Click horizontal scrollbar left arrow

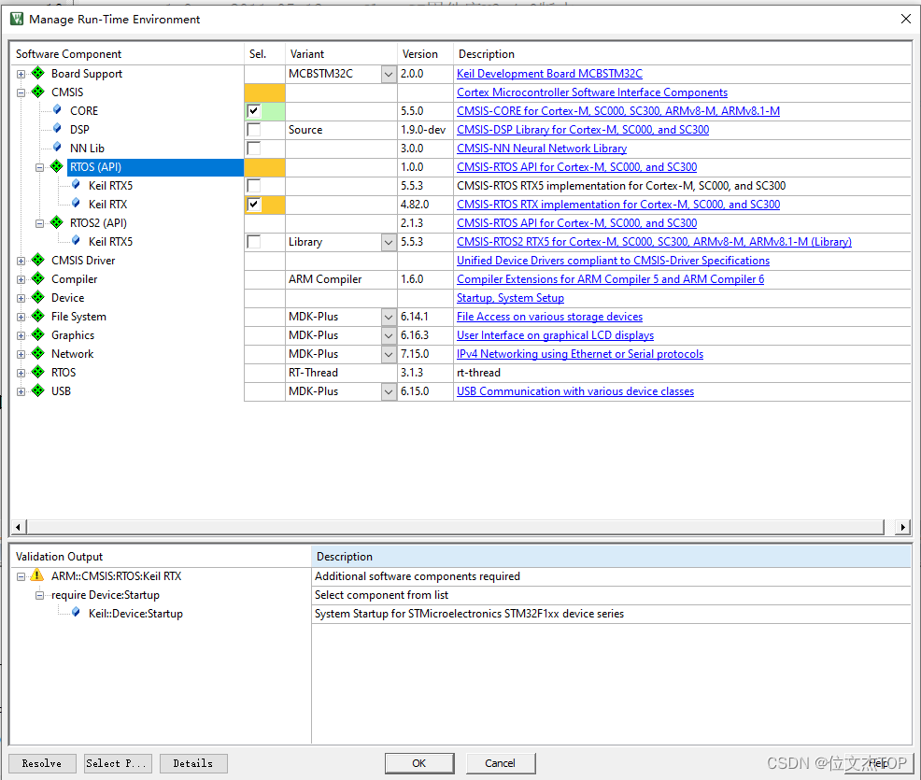pyautogui.click(x=18, y=527)
